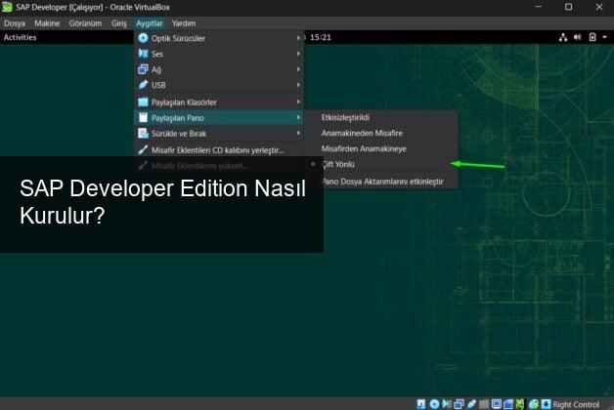Click the Paylaşılan Klasörler folder icon

(143, 102)
